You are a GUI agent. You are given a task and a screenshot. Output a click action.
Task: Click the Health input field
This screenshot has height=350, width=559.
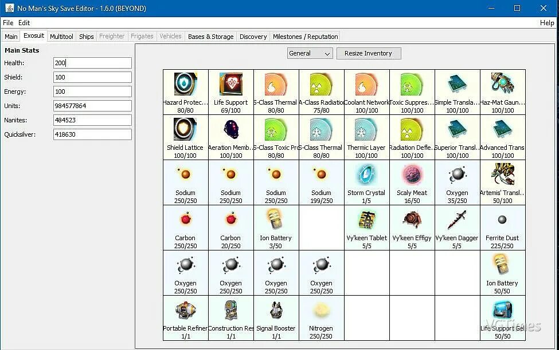92,63
